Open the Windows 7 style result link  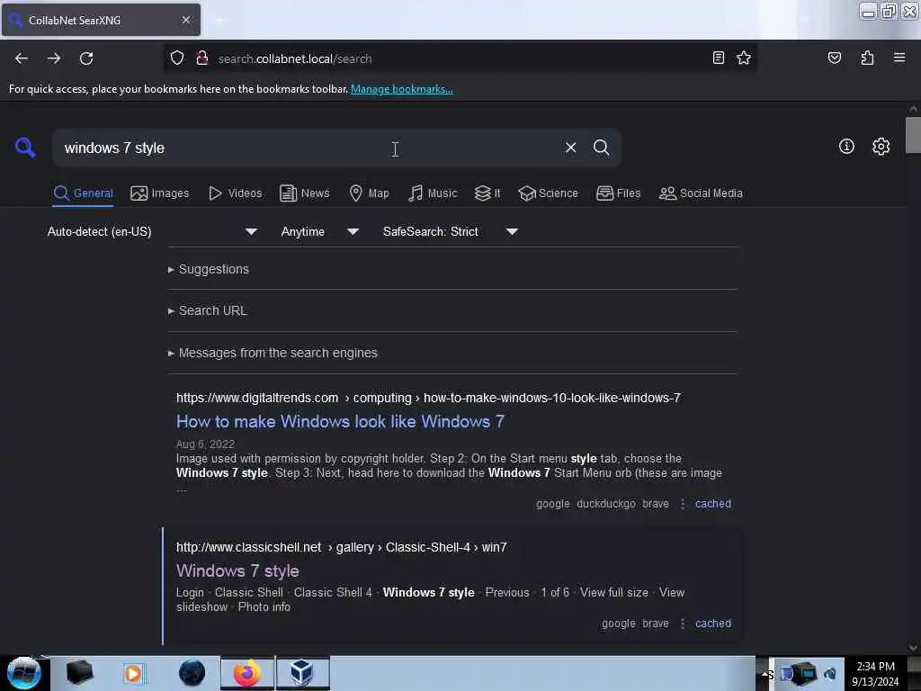(237, 570)
